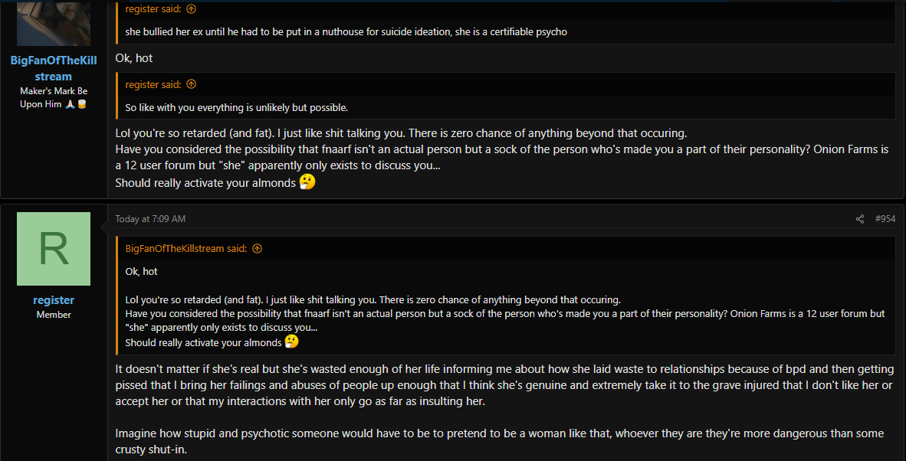
Task: Click the green R avatar
Action: [x=54, y=249]
